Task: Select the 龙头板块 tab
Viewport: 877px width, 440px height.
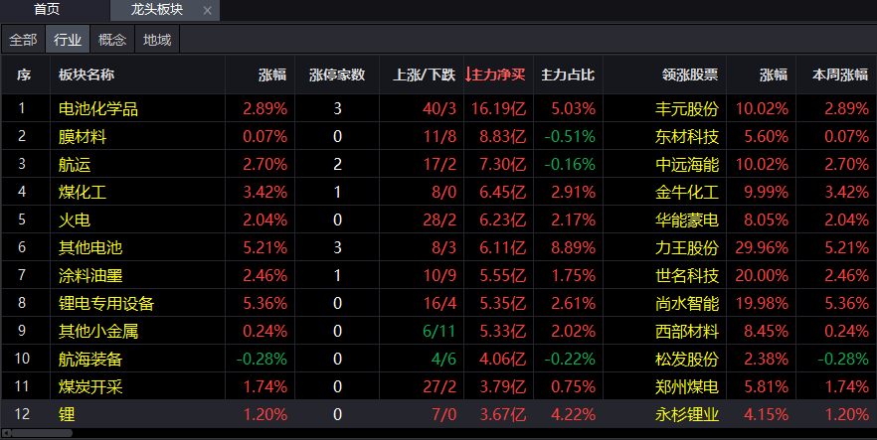Action: click(157, 10)
